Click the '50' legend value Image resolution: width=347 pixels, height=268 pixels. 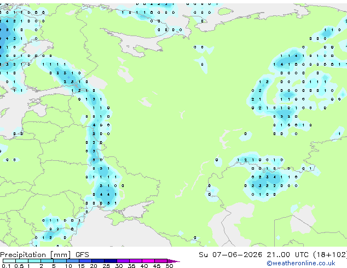tap(169, 266)
